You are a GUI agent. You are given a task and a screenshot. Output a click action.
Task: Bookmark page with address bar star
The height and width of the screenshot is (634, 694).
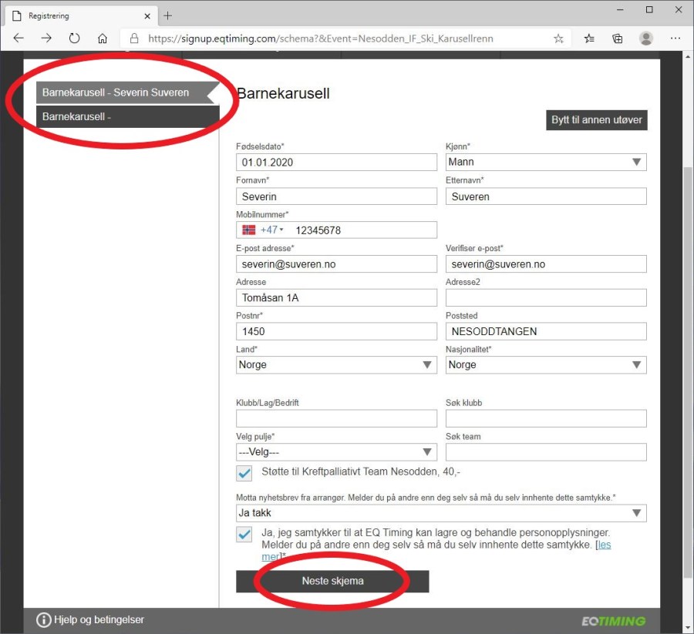558,38
